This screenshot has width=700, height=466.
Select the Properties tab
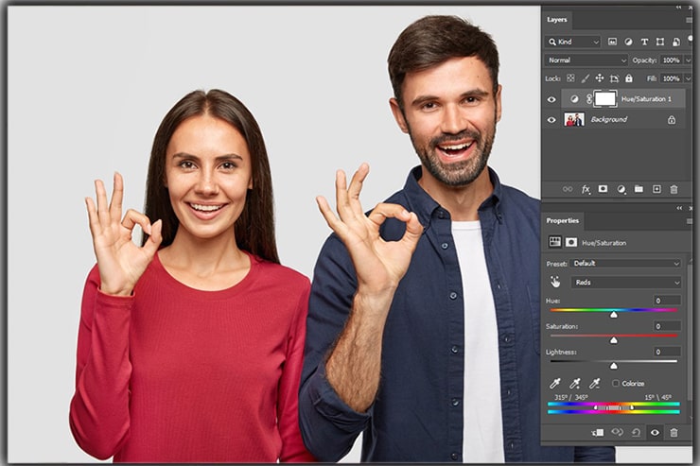click(562, 220)
